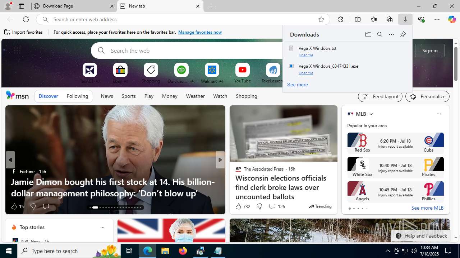
Task: Open Extensions icon
Action: [x=340, y=19]
